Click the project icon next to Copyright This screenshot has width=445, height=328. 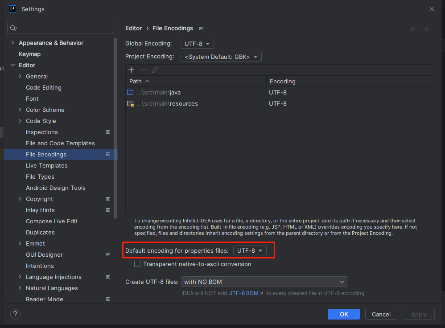pos(108,199)
